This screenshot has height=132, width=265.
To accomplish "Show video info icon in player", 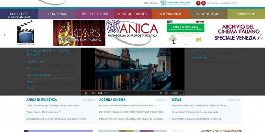I will pos(161,93).
